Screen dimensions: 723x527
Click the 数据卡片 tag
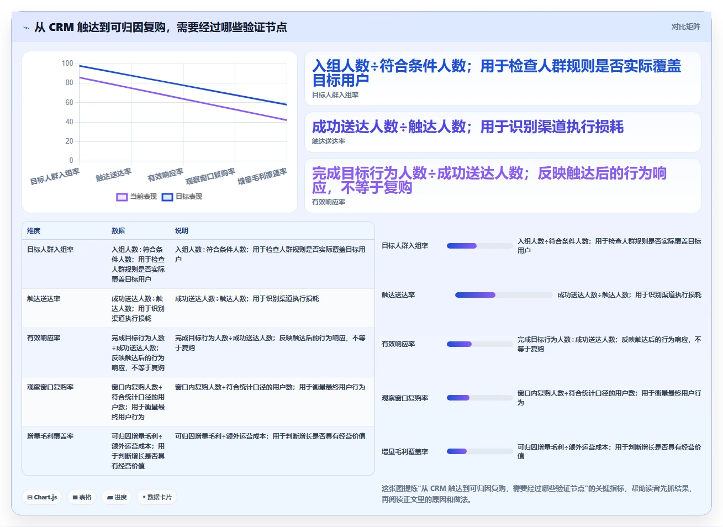click(x=157, y=497)
